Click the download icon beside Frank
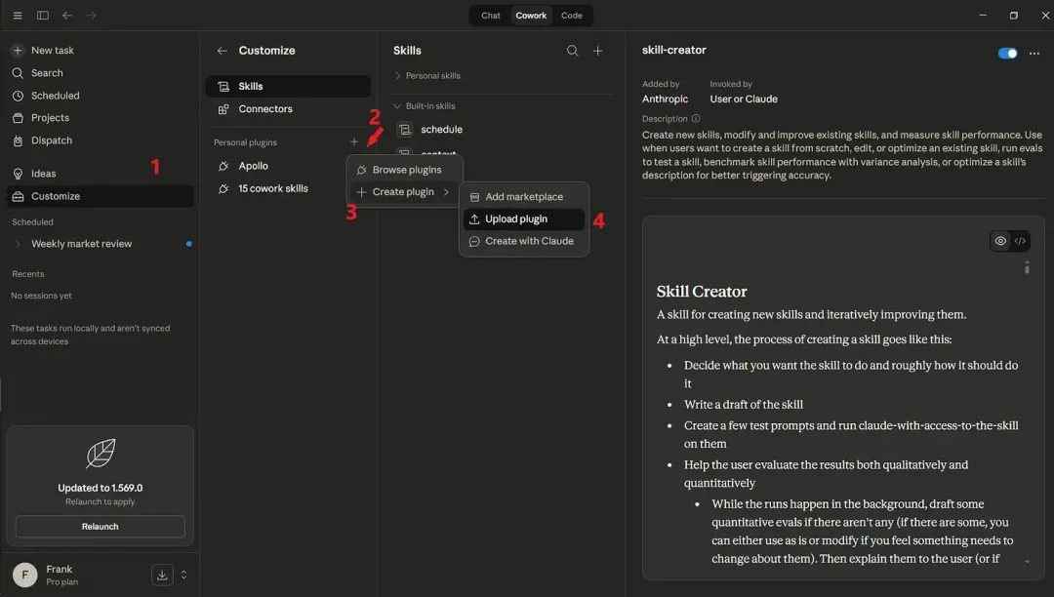 click(x=162, y=575)
